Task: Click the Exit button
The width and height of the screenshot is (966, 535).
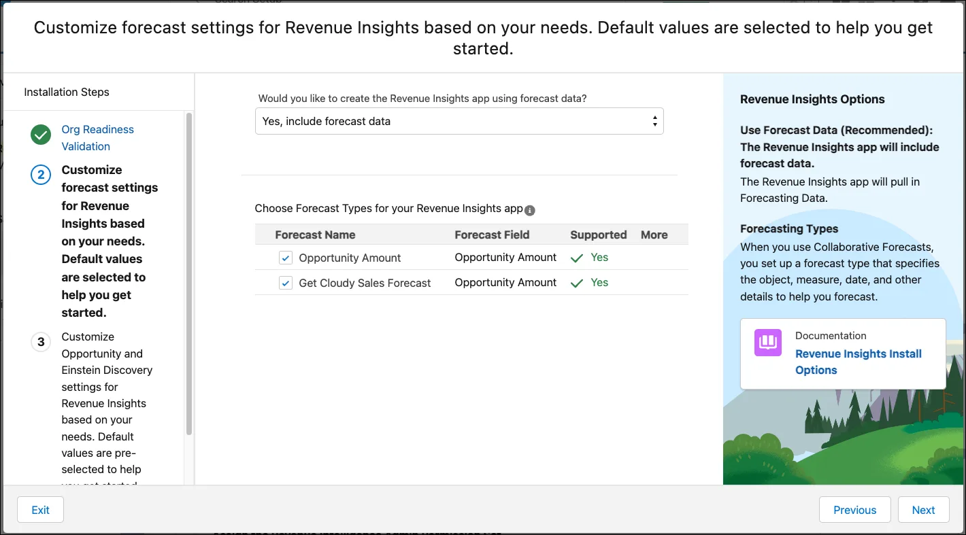Action: pyautogui.click(x=40, y=510)
